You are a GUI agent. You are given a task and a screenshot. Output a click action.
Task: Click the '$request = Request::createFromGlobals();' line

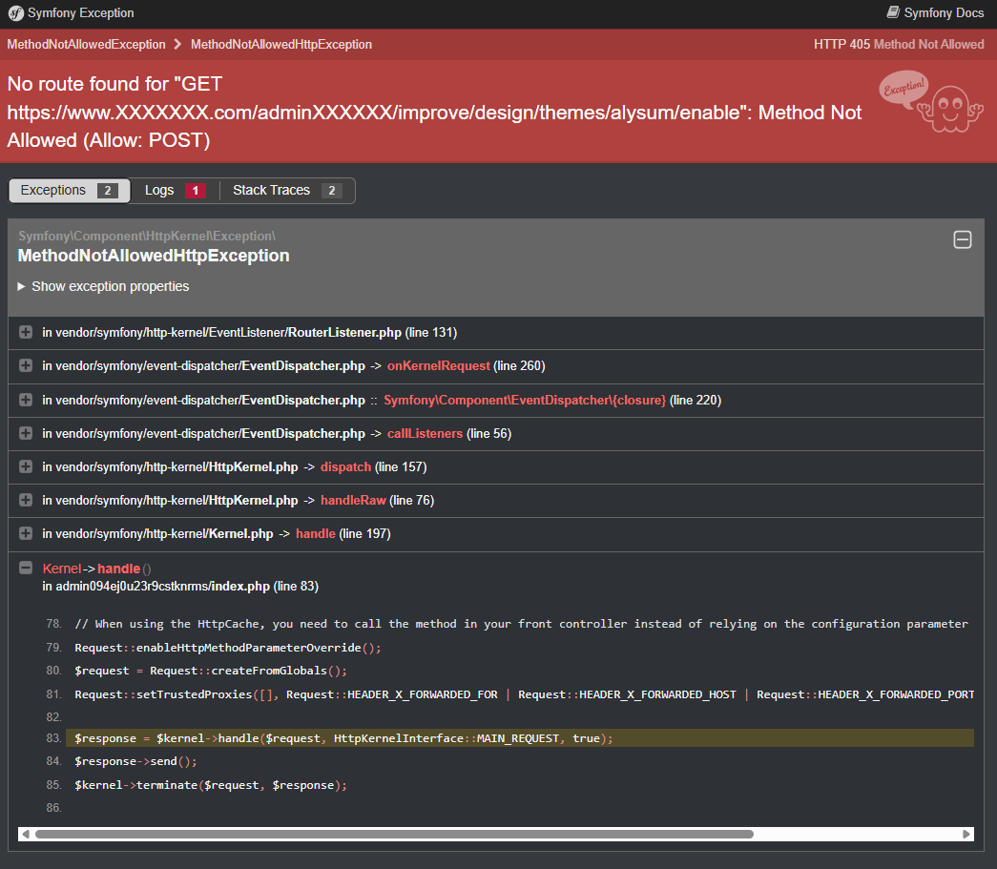tap(211, 671)
